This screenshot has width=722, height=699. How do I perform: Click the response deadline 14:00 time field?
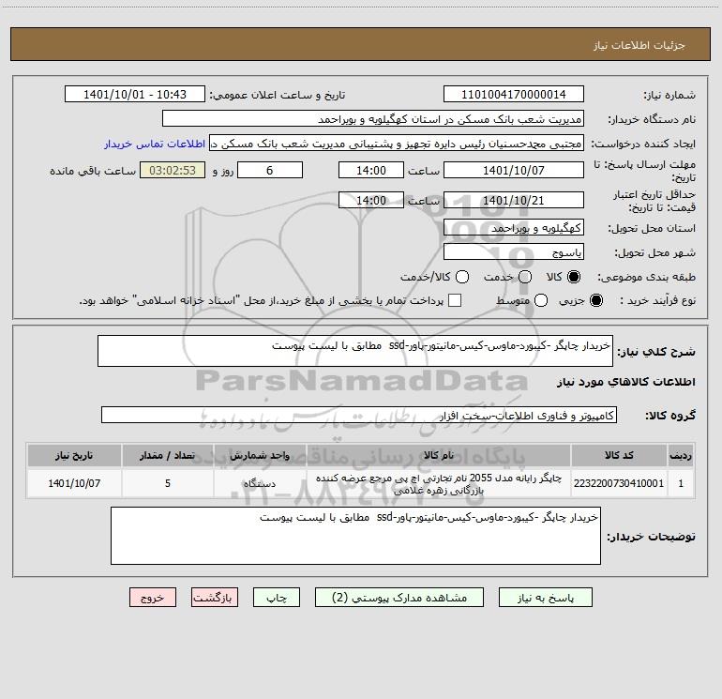coord(371,170)
